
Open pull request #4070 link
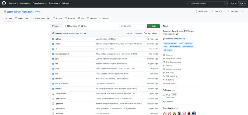point(134,54)
